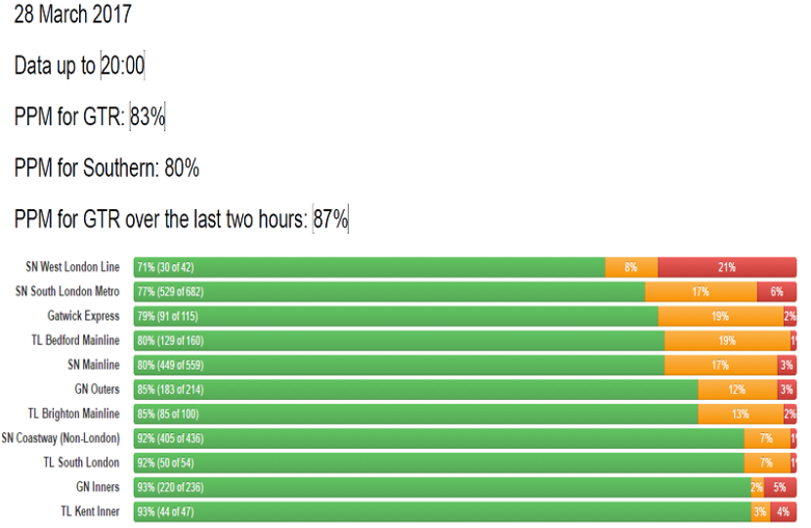Click the 28 March 2017 date text

tap(72, 15)
